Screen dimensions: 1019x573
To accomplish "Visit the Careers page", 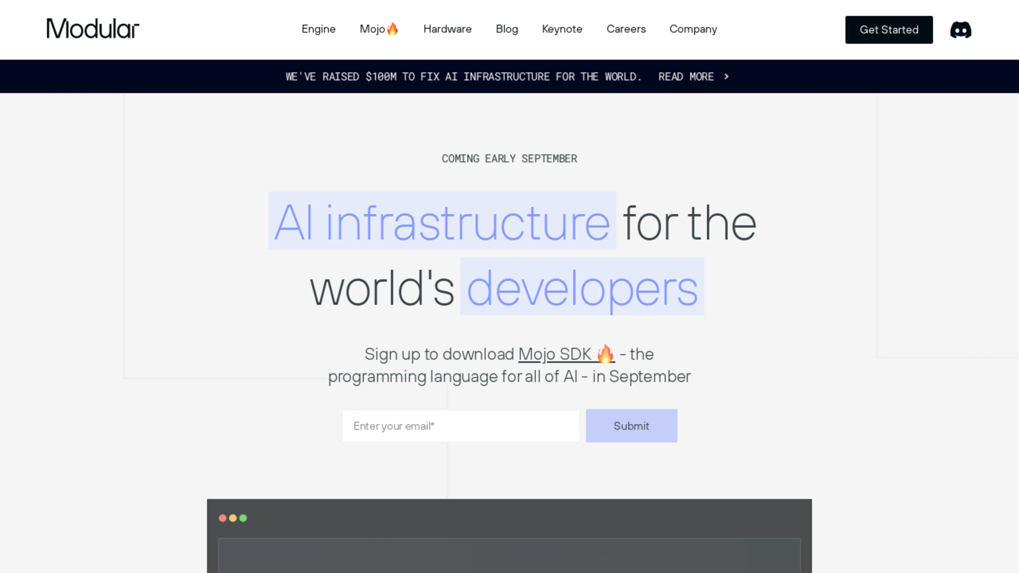I will click(x=626, y=29).
